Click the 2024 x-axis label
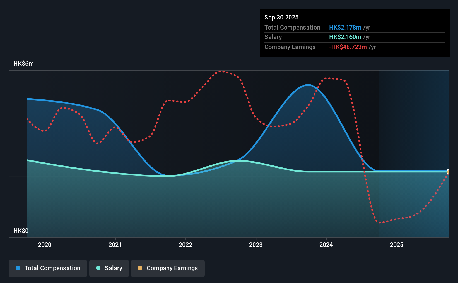This screenshot has width=458, height=283. tap(326, 245)
